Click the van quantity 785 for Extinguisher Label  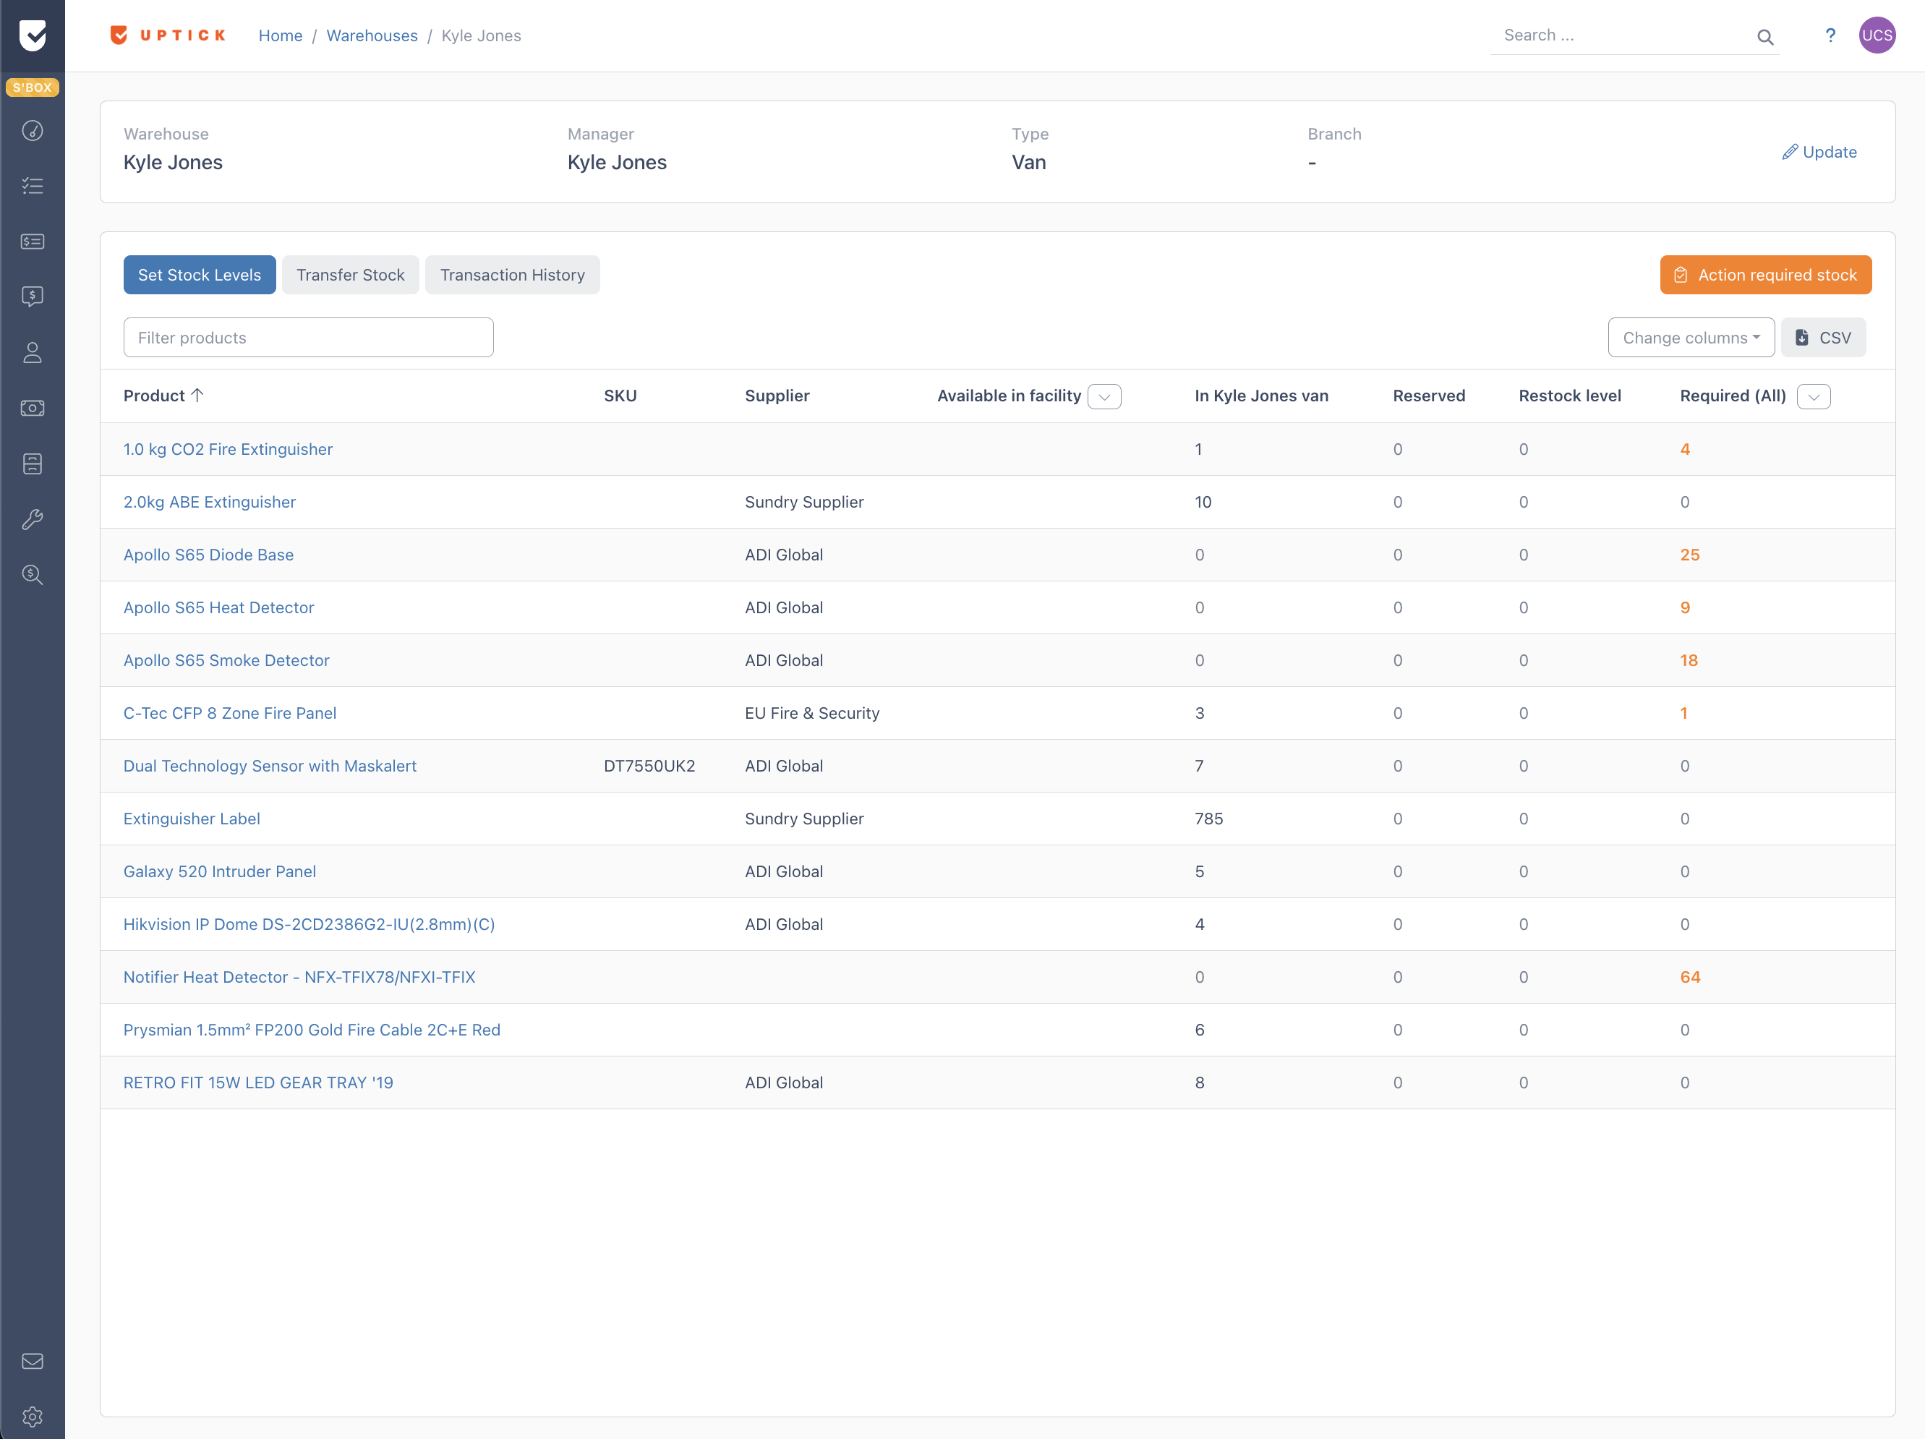1209,819
